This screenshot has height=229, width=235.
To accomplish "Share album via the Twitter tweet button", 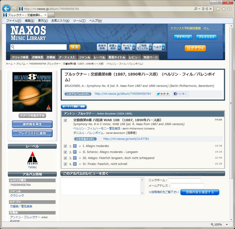I will coord(163,94).
